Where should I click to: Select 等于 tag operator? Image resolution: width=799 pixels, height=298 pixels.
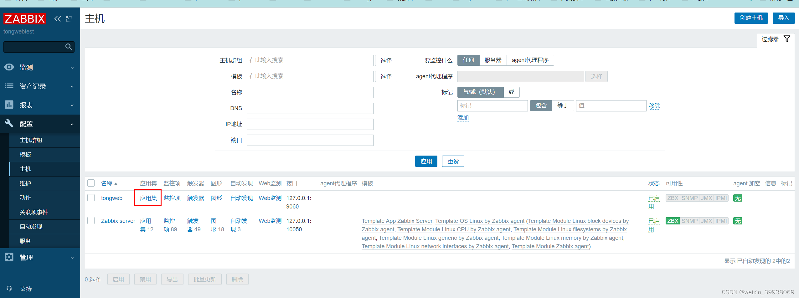click(563, 105)
